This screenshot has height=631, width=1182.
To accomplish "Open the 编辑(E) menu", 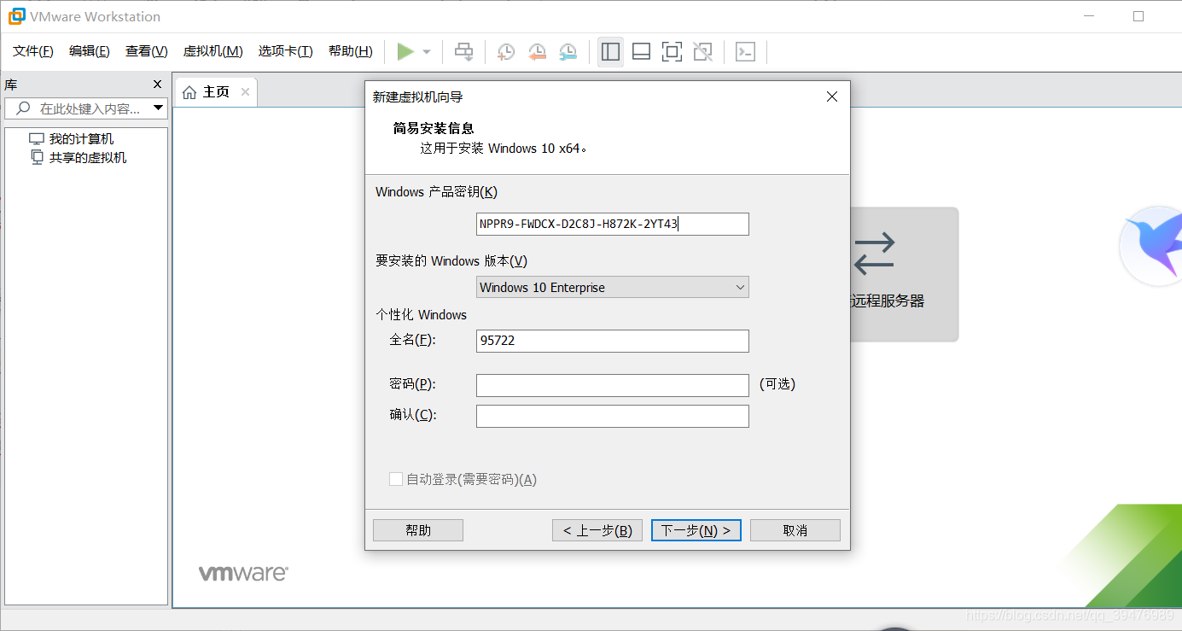I will pos(90,51).
